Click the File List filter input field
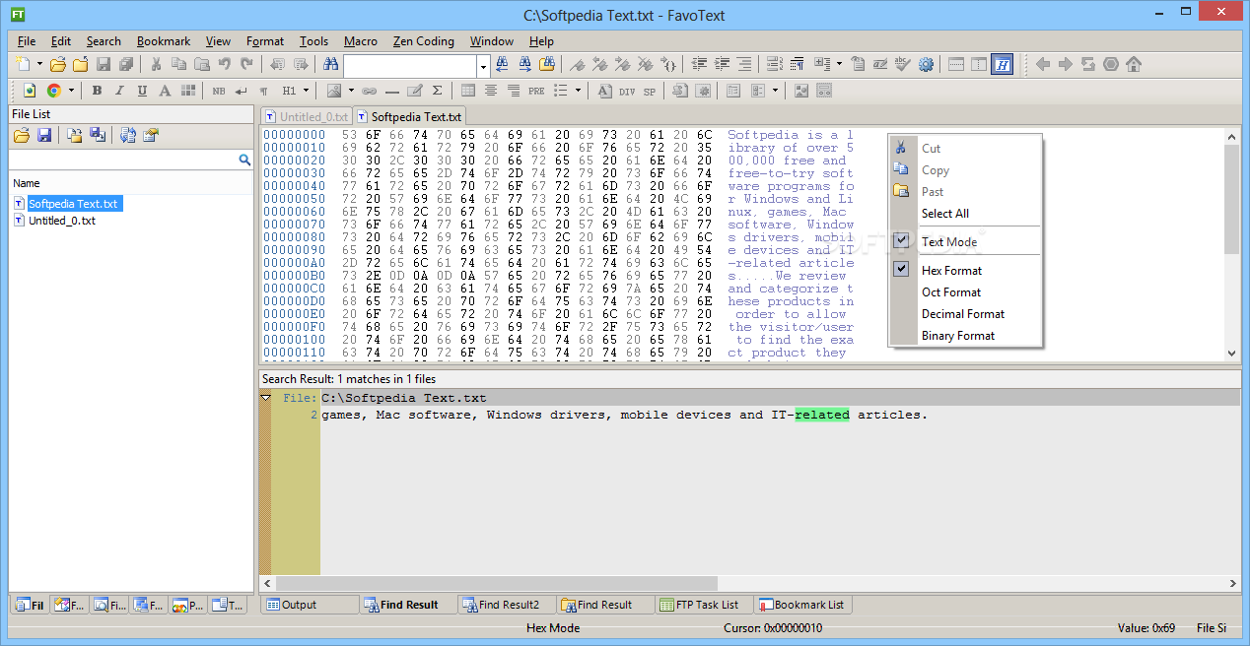This screenshot has height=646, width=1250. tap(122, 160)
